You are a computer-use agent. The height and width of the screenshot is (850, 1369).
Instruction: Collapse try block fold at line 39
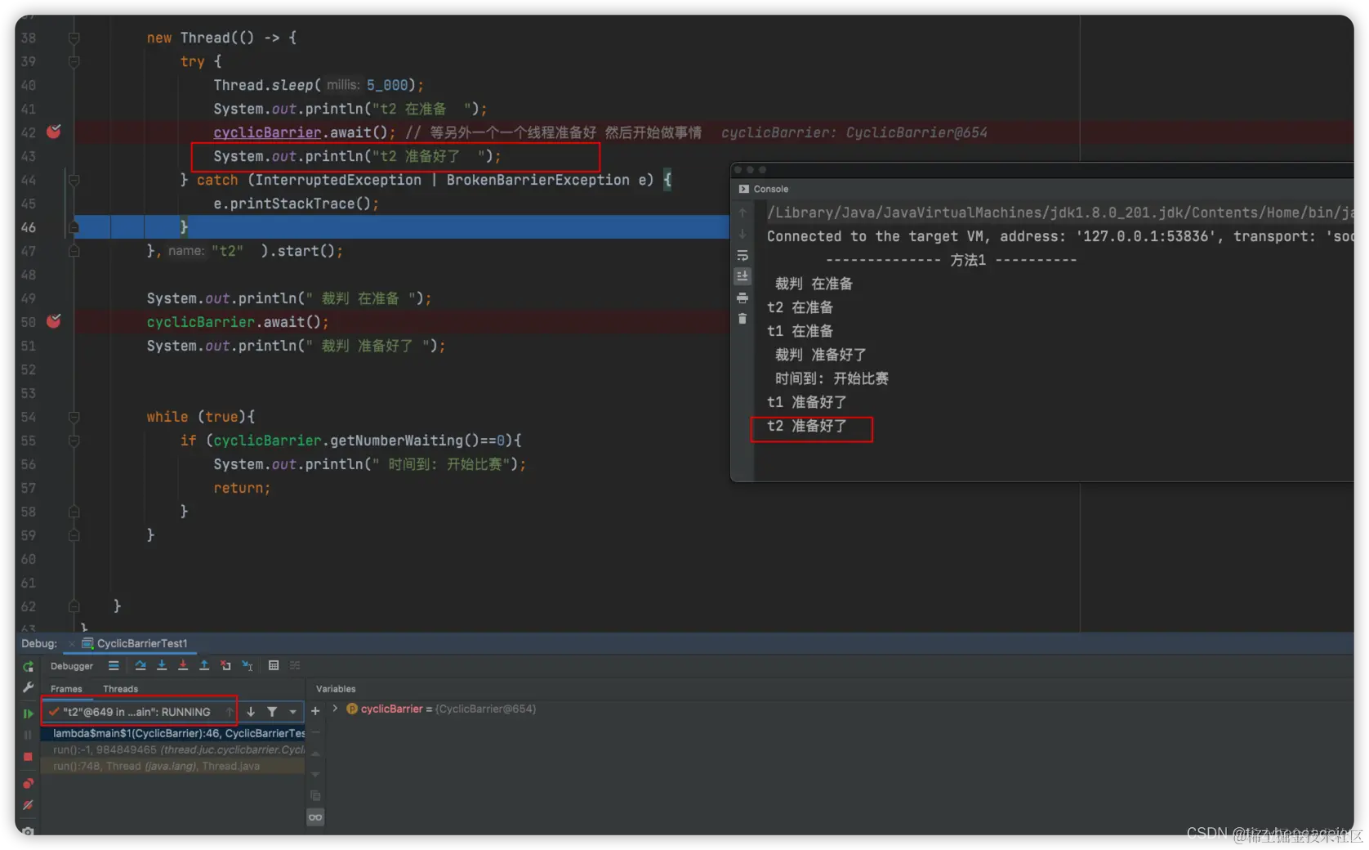(x=74, y=61)
